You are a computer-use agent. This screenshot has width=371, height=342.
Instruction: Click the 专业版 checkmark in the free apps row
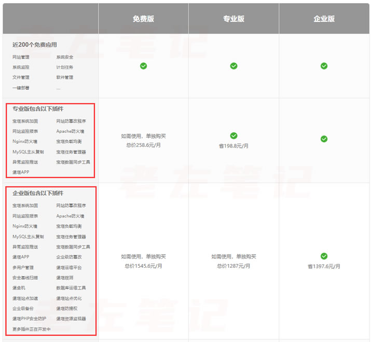pyautogui.click(x=233, y=66)
